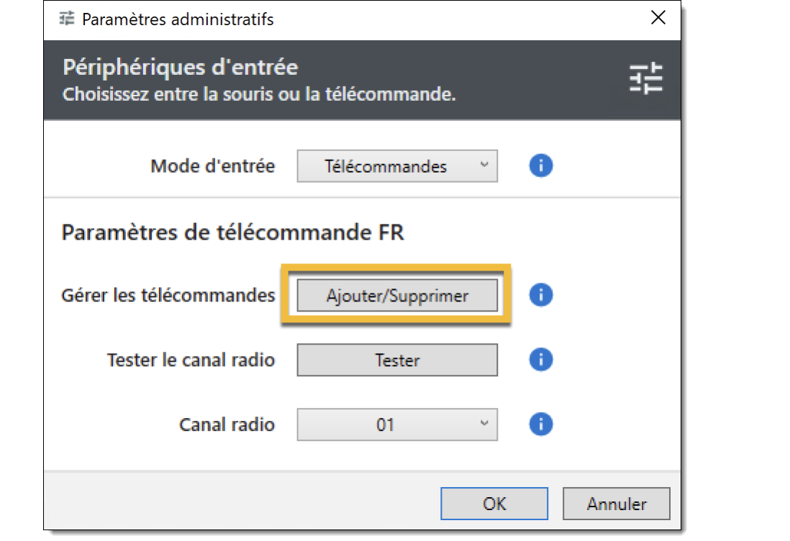This screenshot has height=541, width=790.
Task: Expand the Canal radio 01 dropdown
Action: [396, 424]
